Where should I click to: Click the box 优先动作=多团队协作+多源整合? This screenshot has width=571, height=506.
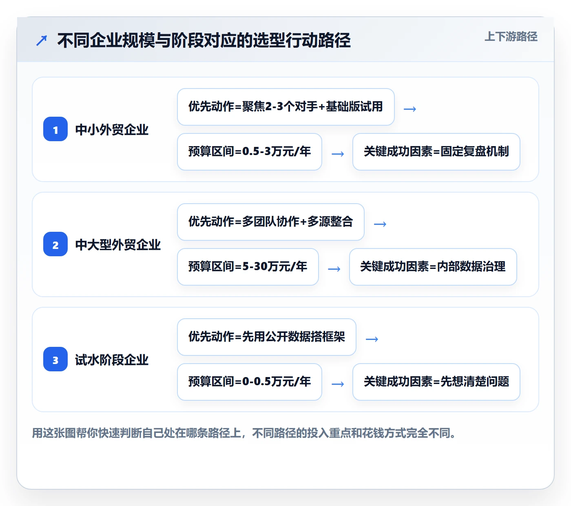tap(271, 222)
